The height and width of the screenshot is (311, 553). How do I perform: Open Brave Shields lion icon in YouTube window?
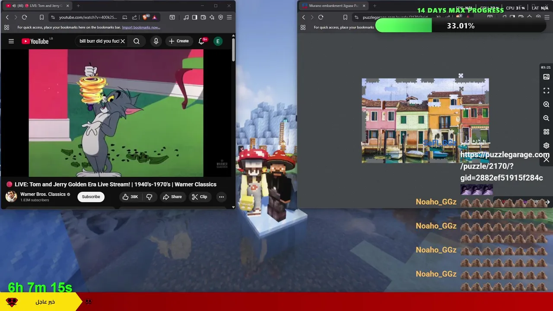tap(146, 17)
